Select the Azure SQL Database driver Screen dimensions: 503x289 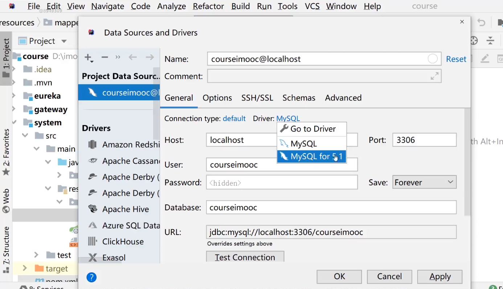click(x=124, y=225)
